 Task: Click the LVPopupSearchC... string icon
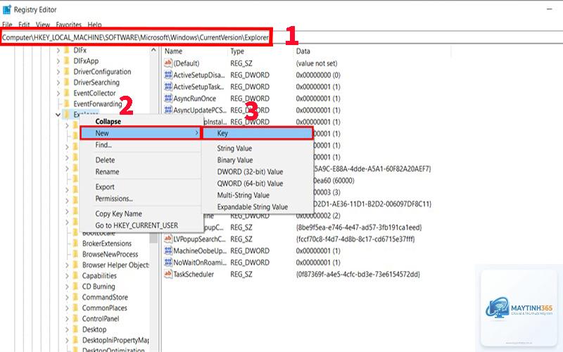point(168,239)
